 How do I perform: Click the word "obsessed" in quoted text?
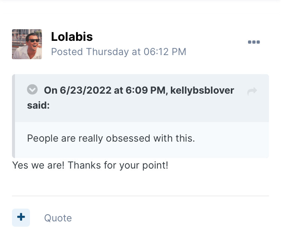(x=128, y=138)
